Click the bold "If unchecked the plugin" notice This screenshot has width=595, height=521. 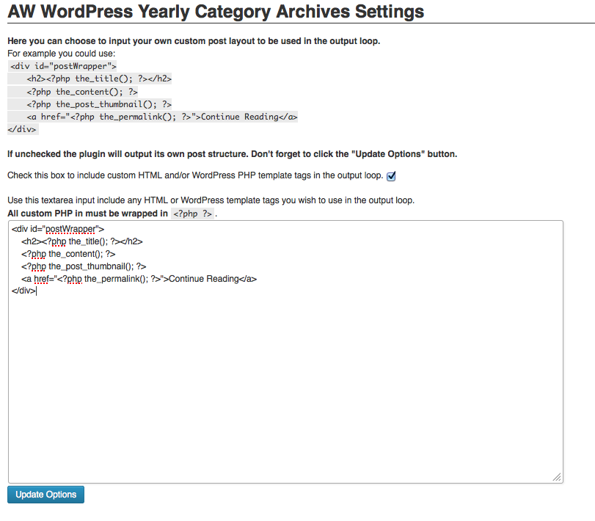tap(233, 154)
